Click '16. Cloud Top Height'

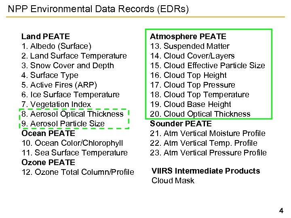point(188,75)
